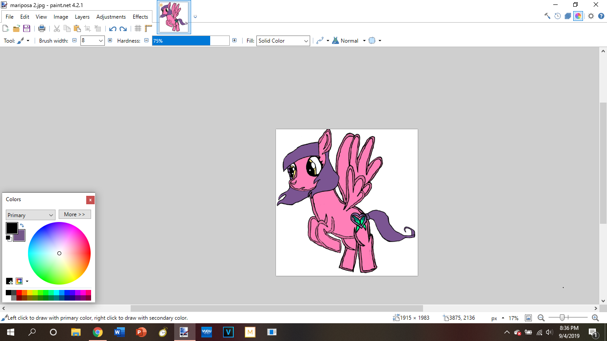Open the Fill Solid Color dropdown

click(283, 40)
